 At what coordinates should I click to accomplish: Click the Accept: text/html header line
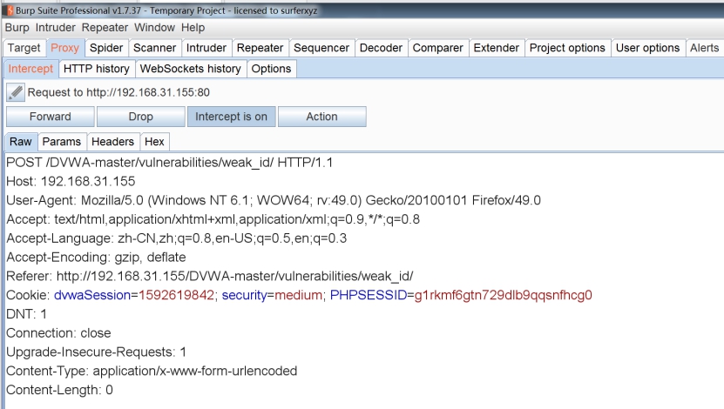point(213,219)
